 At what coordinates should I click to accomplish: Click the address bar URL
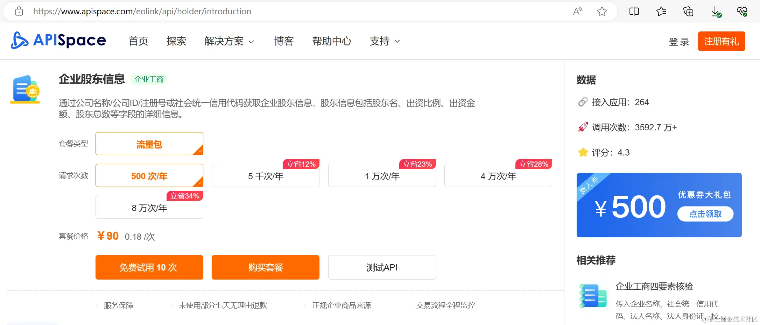[x=142, y=11]
